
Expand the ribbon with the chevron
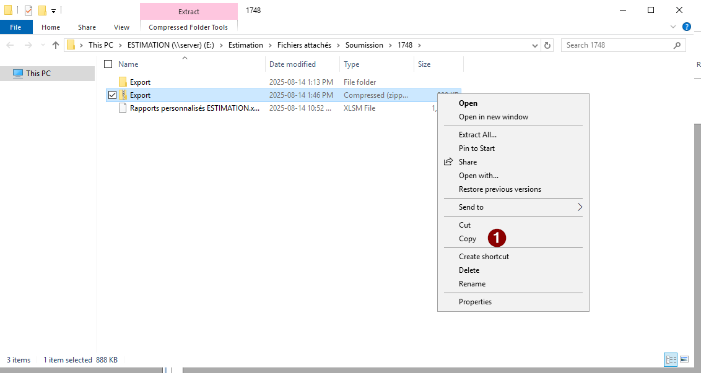coord(674,27)
